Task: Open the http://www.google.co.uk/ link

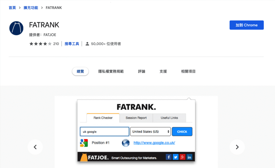Action: pos(154,143)
